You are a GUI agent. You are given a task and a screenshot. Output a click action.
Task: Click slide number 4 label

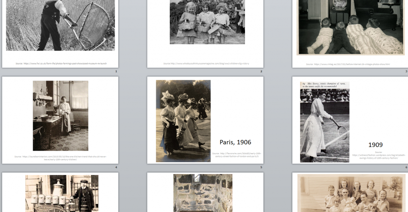(116, 167)
